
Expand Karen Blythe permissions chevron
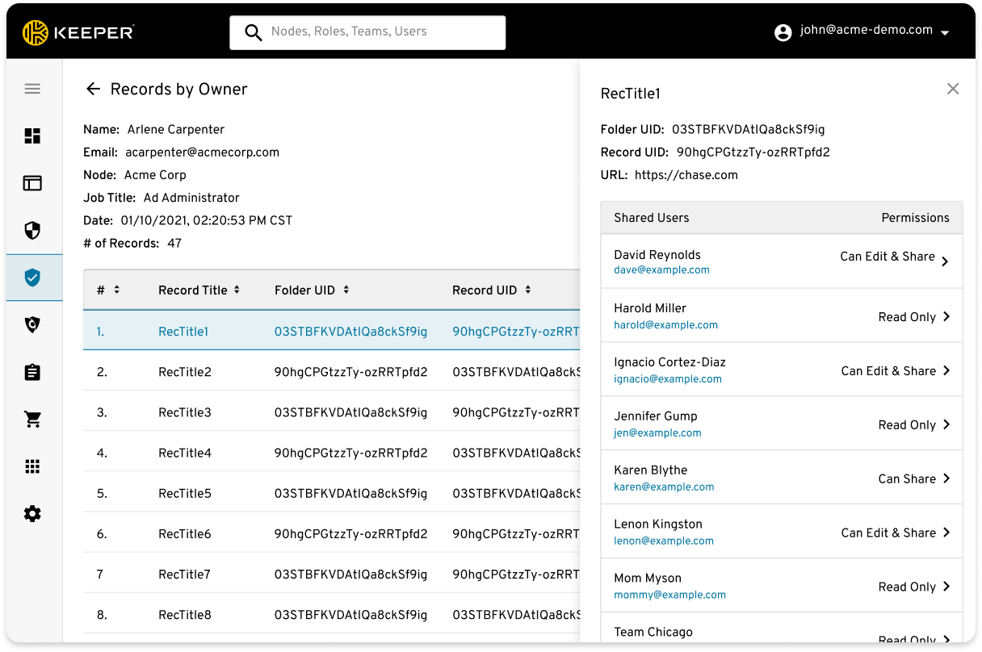pyautogui.click(x=946, y=479)
